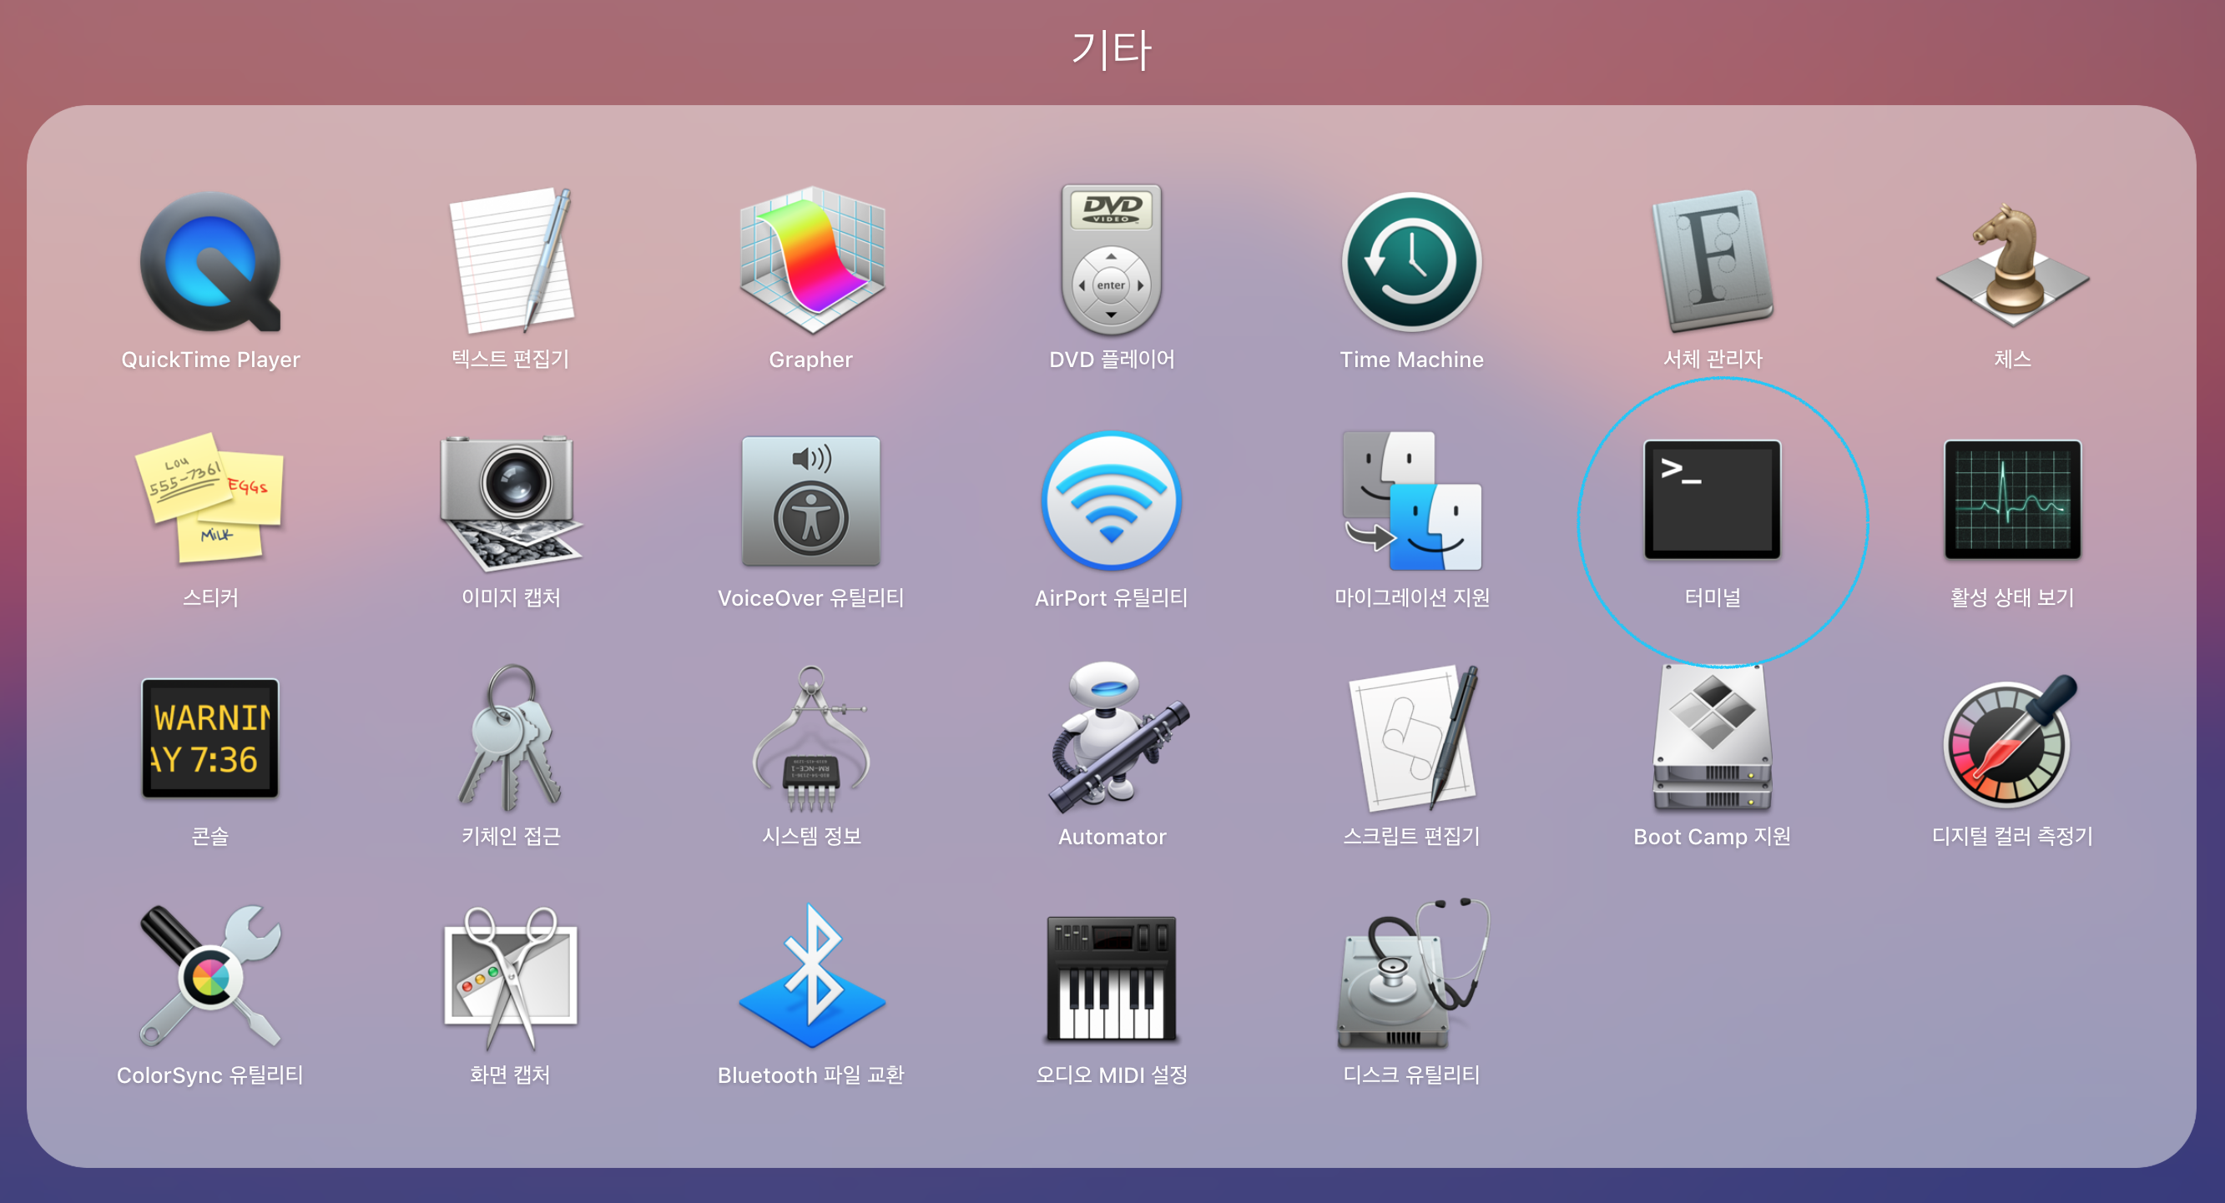The image size is (2225, 1203).
Task: Launch the AirPort 유틸리티 Wi-Fi icon
Action: click(1112, 501)
